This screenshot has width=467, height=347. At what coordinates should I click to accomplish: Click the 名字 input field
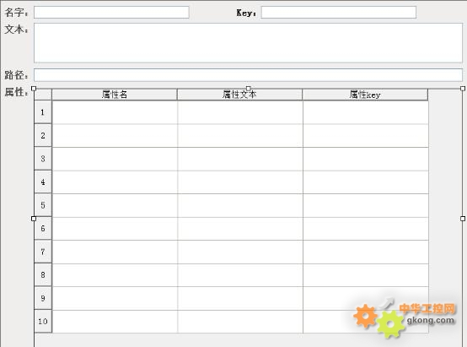tap(111, 12)
